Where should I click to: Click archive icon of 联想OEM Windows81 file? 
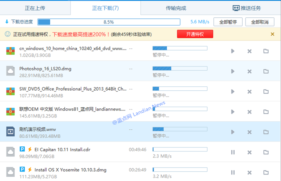pyautogui.click(x=10, y=112)
